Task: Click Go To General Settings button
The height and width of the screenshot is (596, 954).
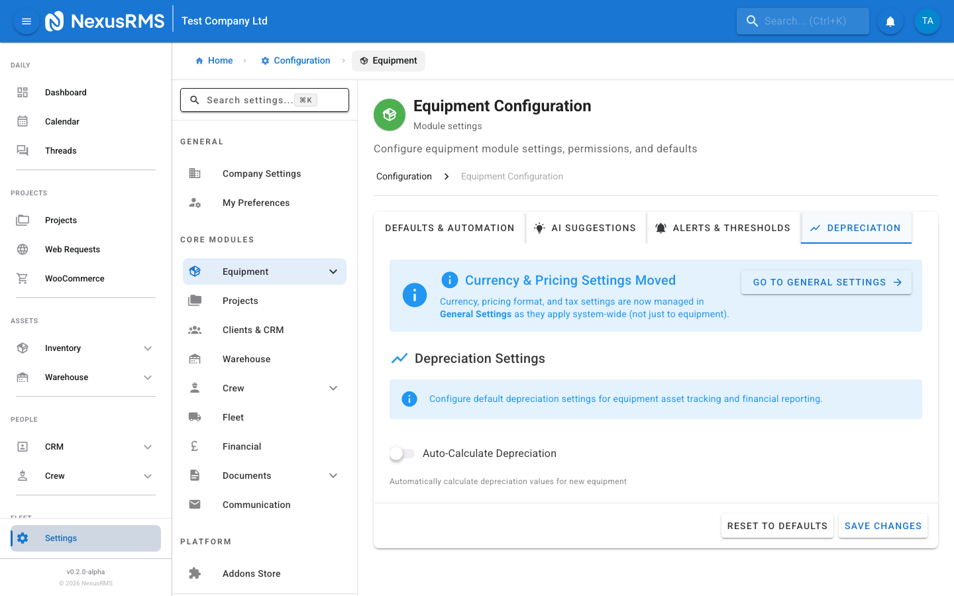Action: [x=826, y=281]
